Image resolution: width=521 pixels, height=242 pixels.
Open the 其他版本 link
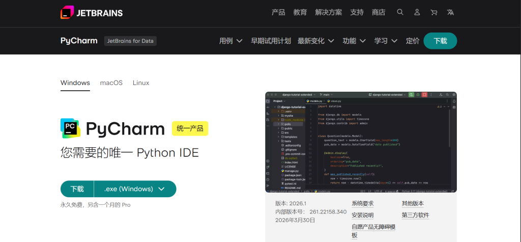click(x=412, y=203)
